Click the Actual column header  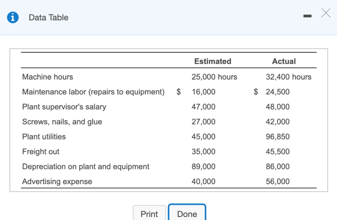click(284, 61)
